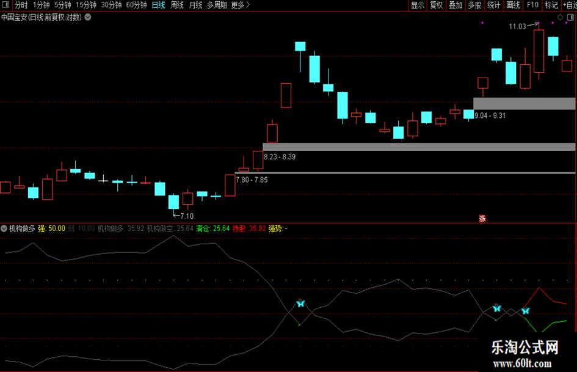577x372 pixels.
Task: Click the red 涨 marker icon
Action: click(482, 219)
